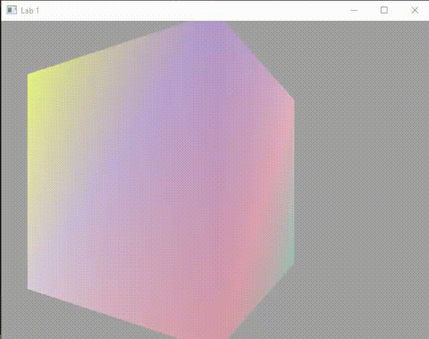
Task: Click the cube's right-side upper vertex
Action: (x=294, y=100)
